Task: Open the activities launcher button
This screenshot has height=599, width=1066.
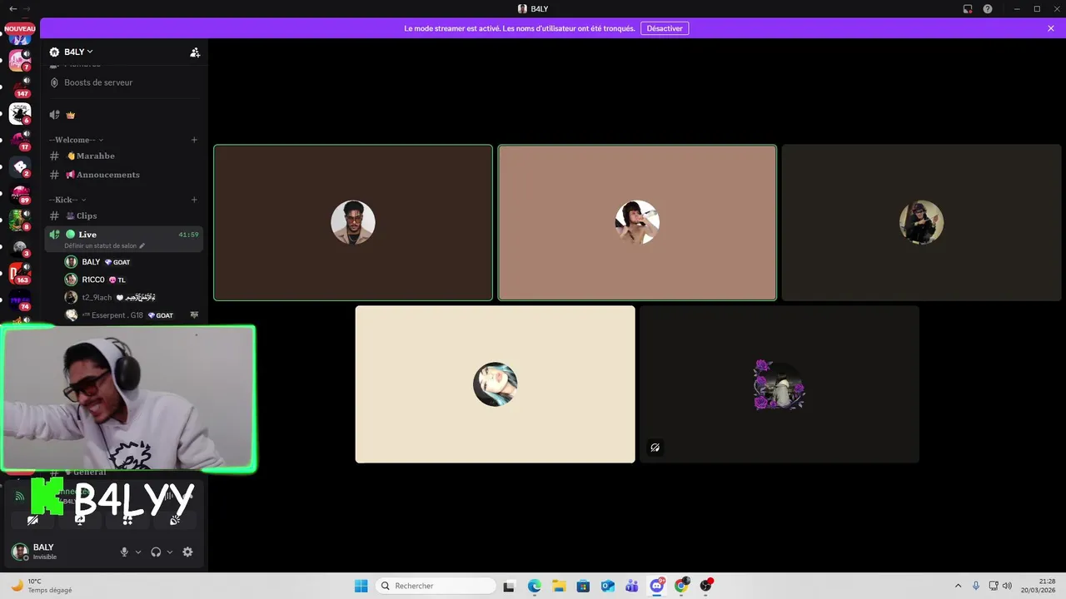Action: [x=127, y=520]
